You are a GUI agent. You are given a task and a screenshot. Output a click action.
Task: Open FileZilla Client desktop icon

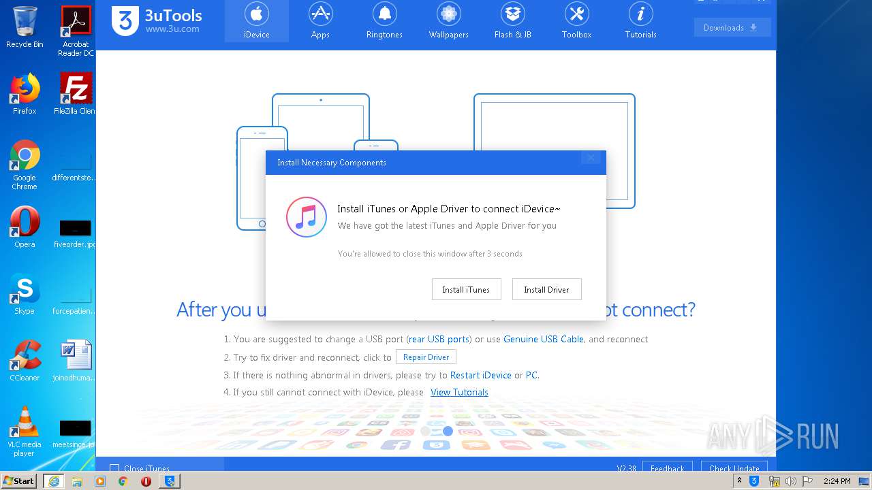coord(76,94)
